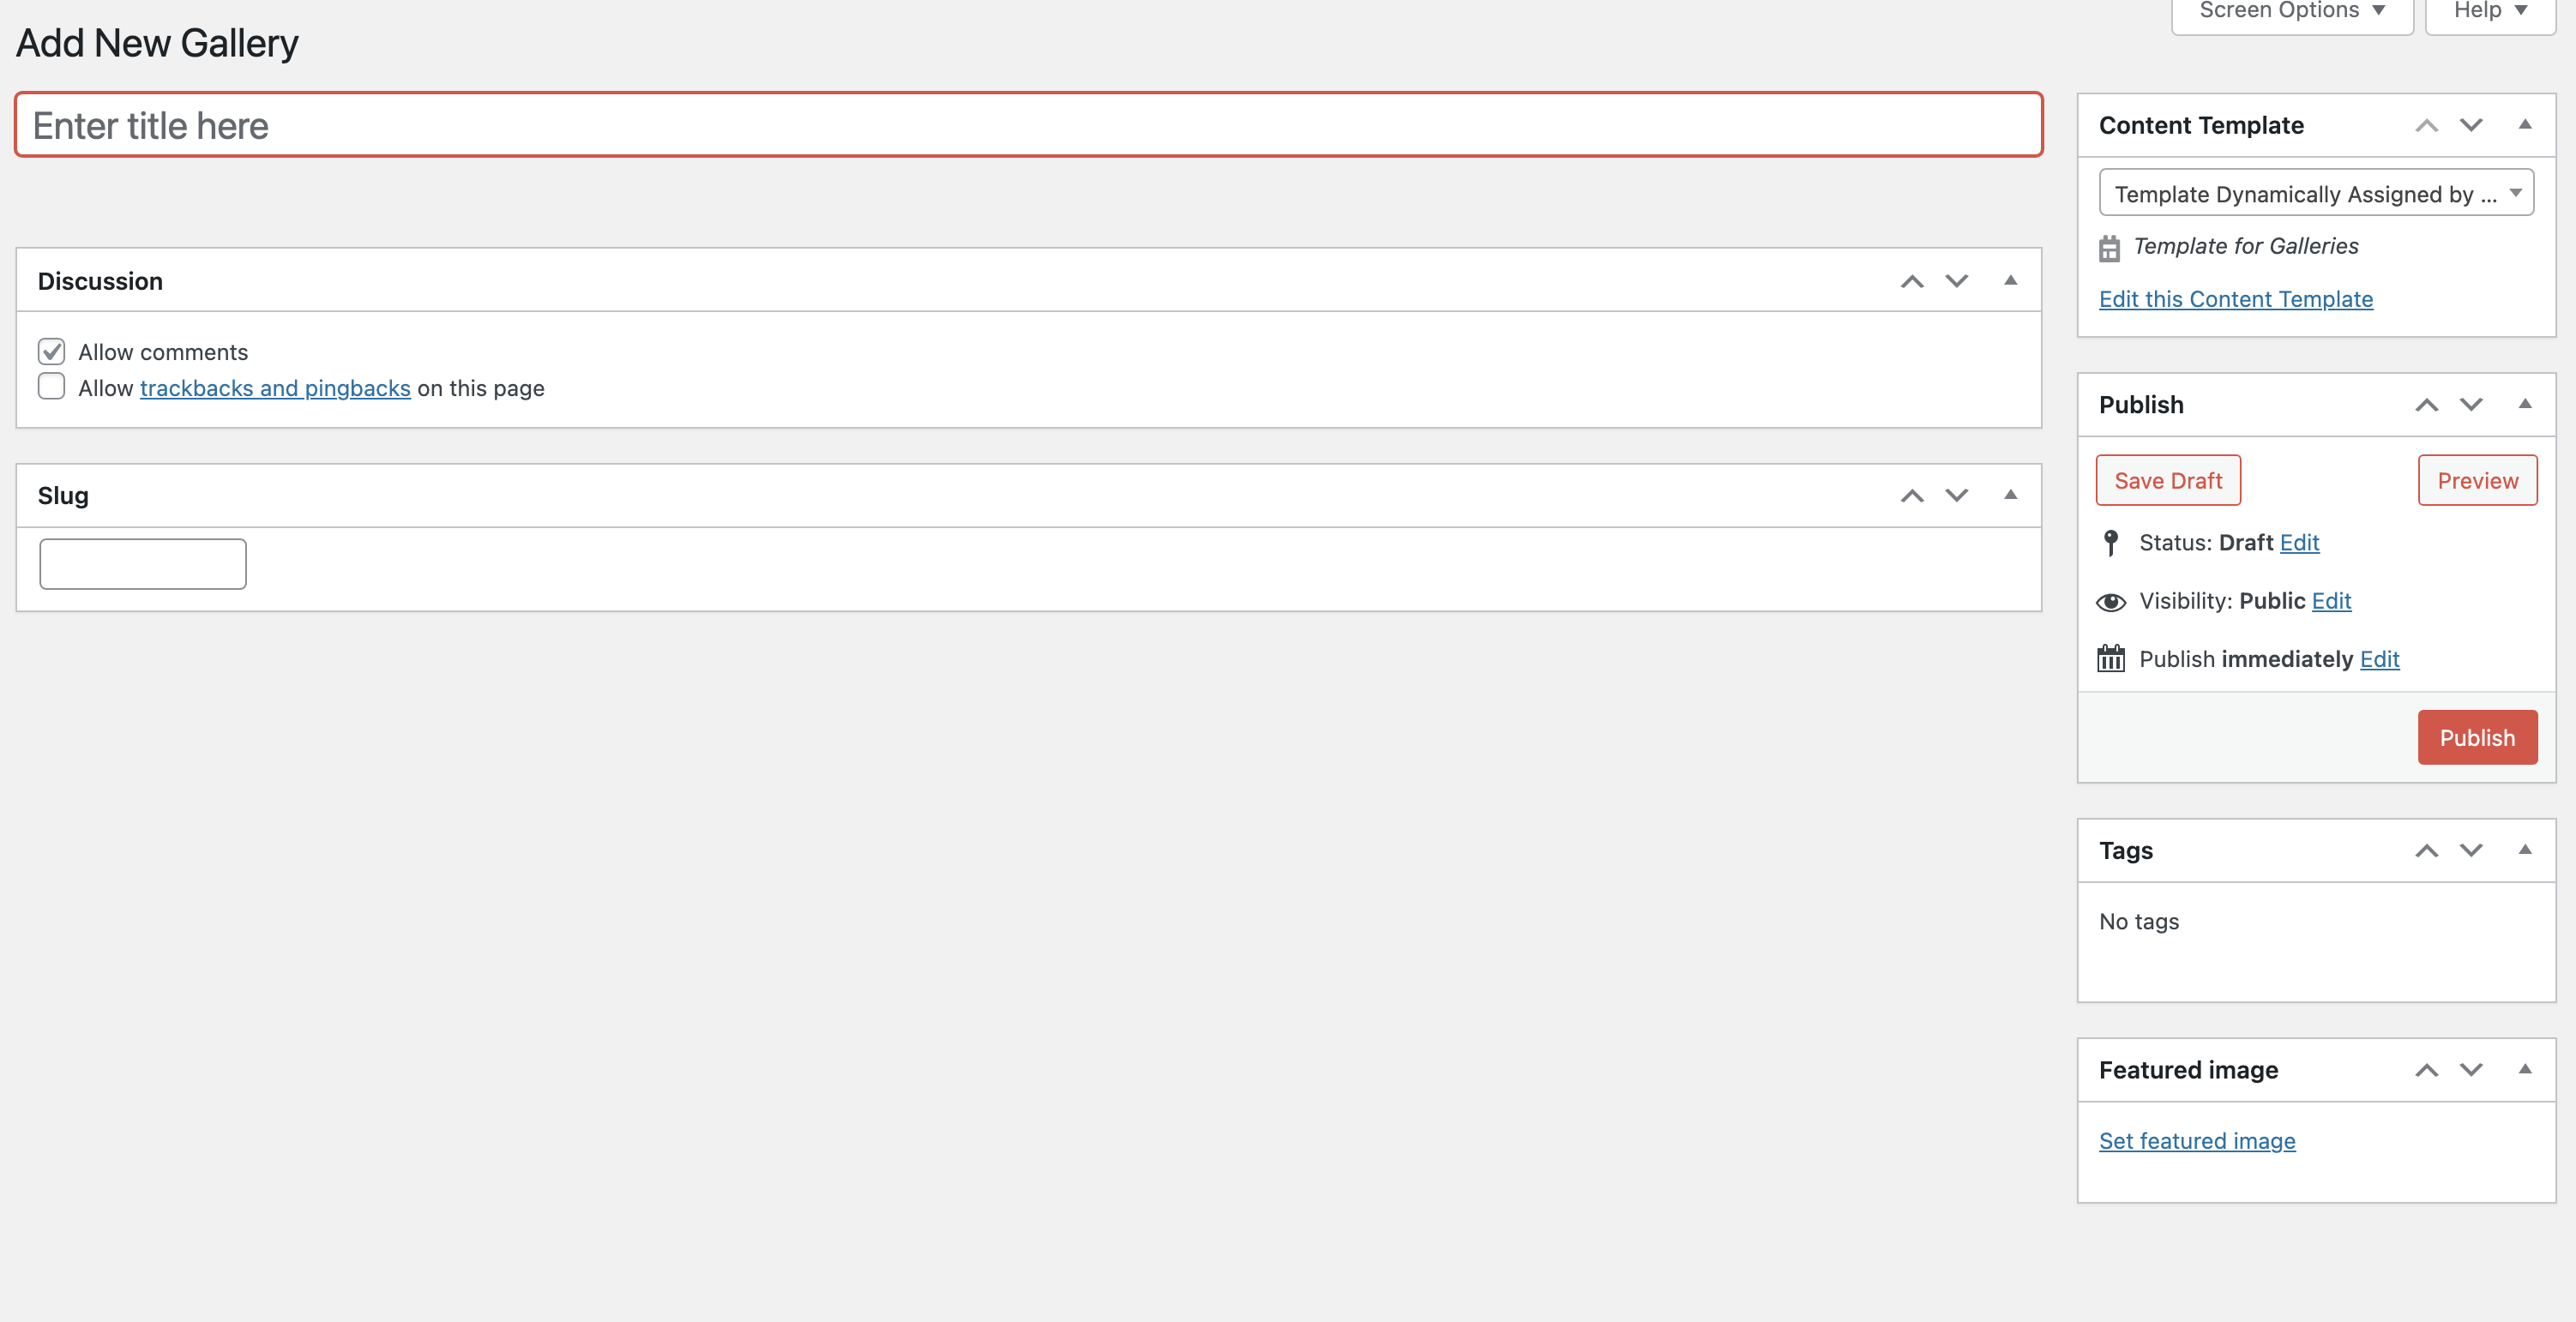Click the calendar icon beside Publish immediately
The width and height of the screenshot is (2576, 1322).
coord(2111,659)
